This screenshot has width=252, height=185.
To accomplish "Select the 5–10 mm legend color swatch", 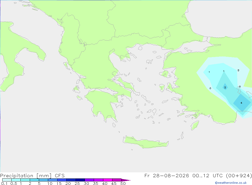I will click(x=44, y=180).
